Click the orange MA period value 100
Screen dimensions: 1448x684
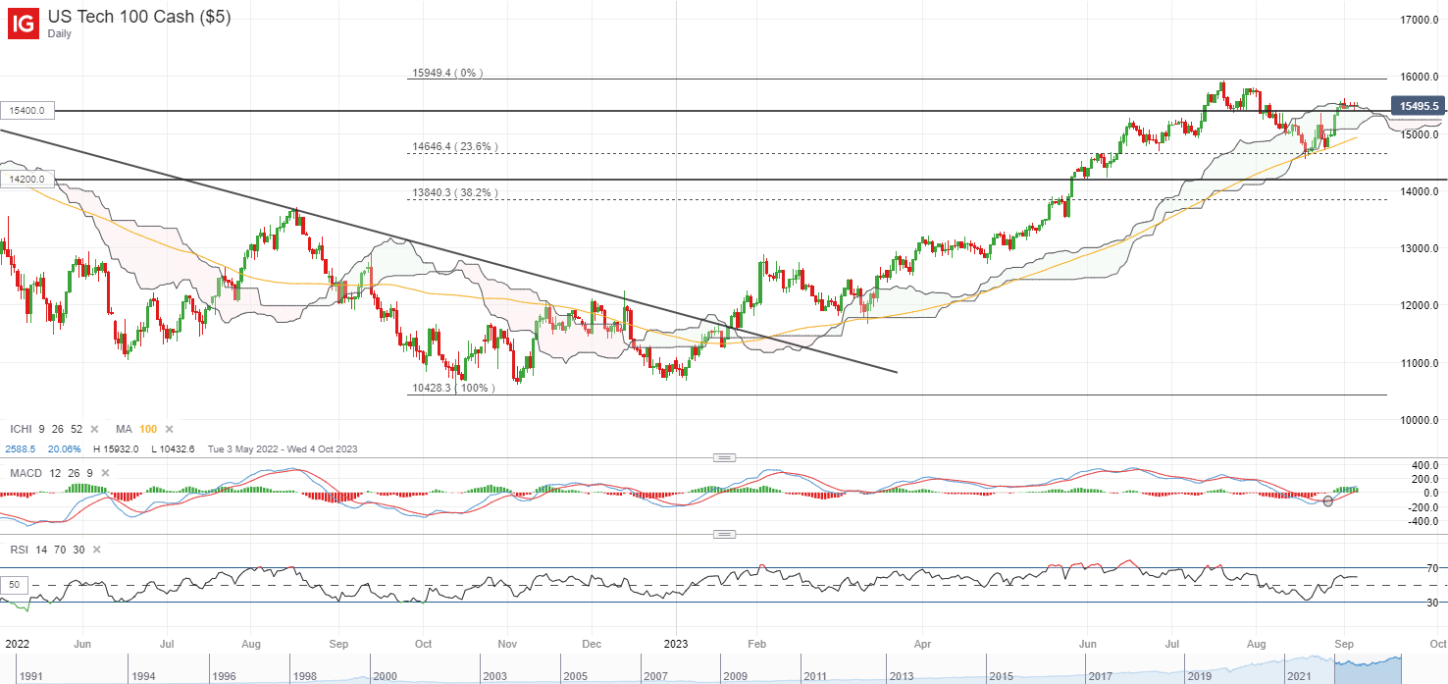pos(146,430)
